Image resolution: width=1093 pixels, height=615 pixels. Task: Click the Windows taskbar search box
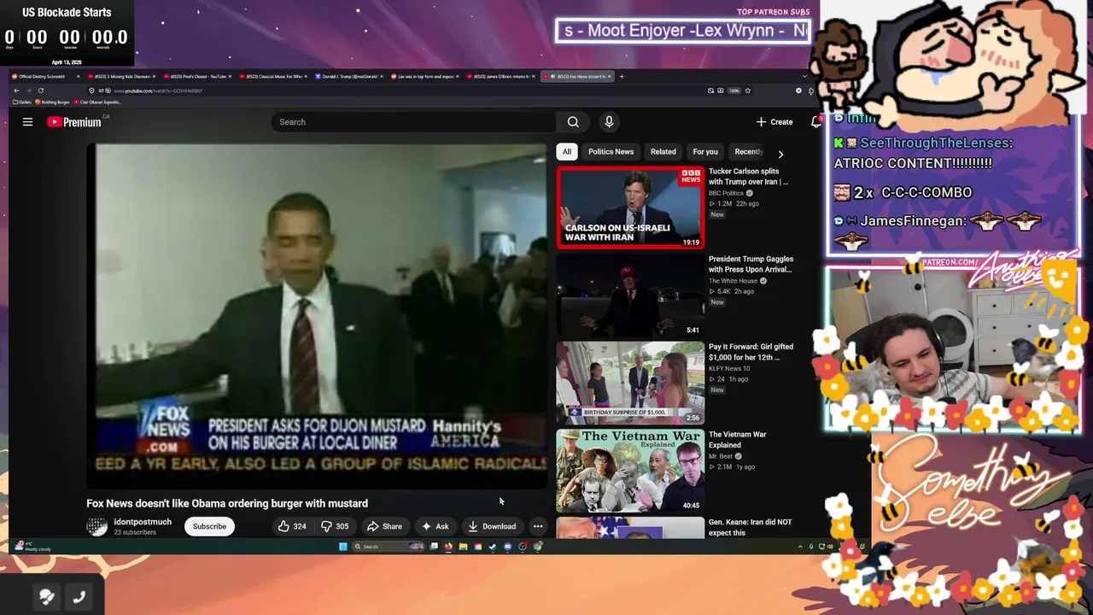tap(388, 547)
